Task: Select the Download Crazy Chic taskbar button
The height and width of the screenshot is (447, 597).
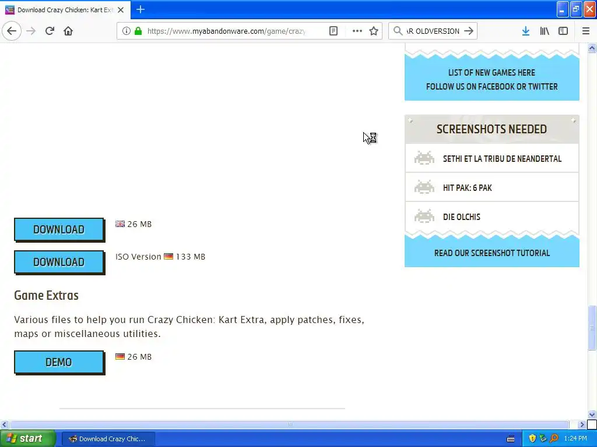Action: [x=108, y=439]
